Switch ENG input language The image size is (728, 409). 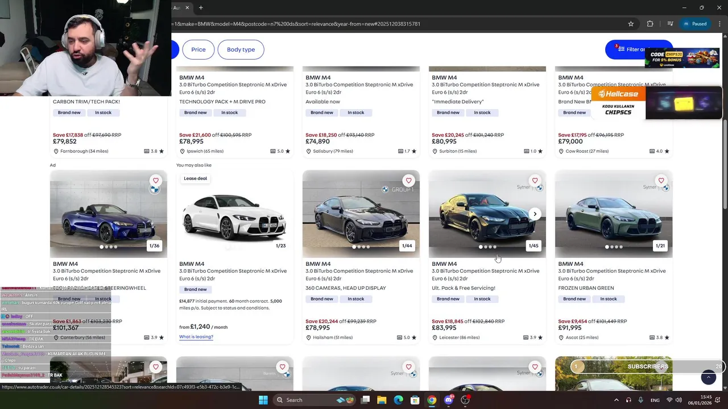point(655,400)
